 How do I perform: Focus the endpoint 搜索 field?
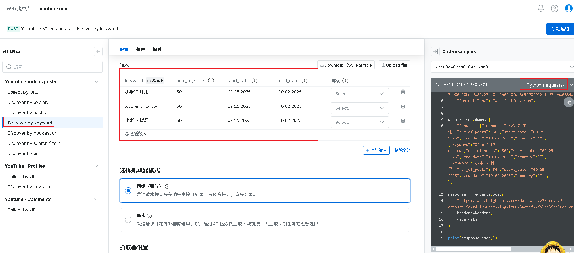[52, 67]
